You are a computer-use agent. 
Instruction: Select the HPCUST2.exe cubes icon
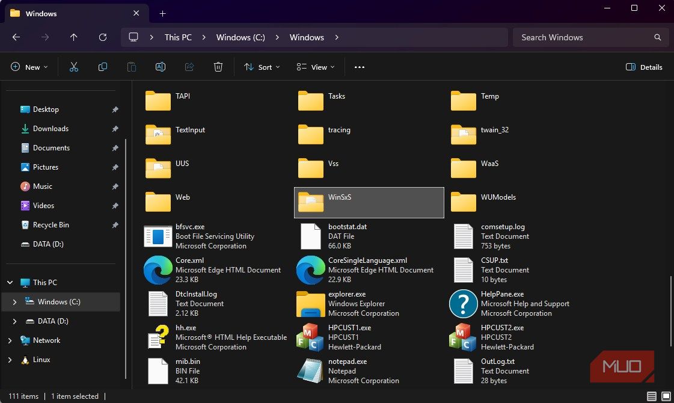pos(462,337)
